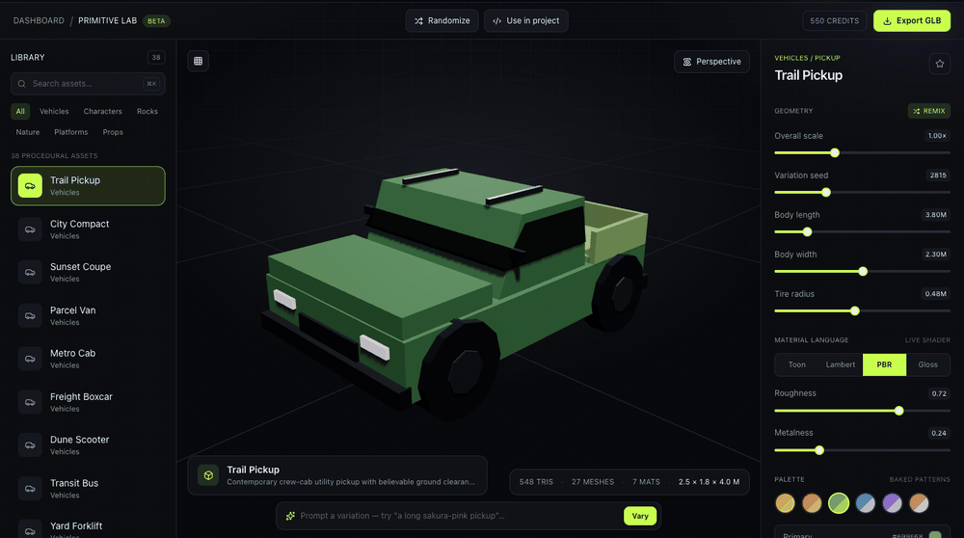
Task: Switch material to Lambert shader
Action: point(840,364)
